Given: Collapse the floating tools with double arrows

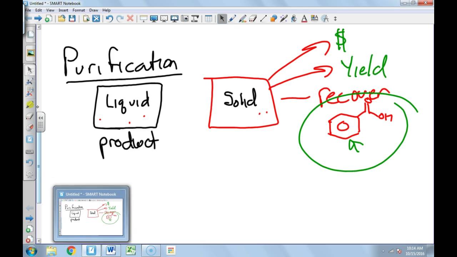Looking at the screenshot, I should tap(41, 118).
